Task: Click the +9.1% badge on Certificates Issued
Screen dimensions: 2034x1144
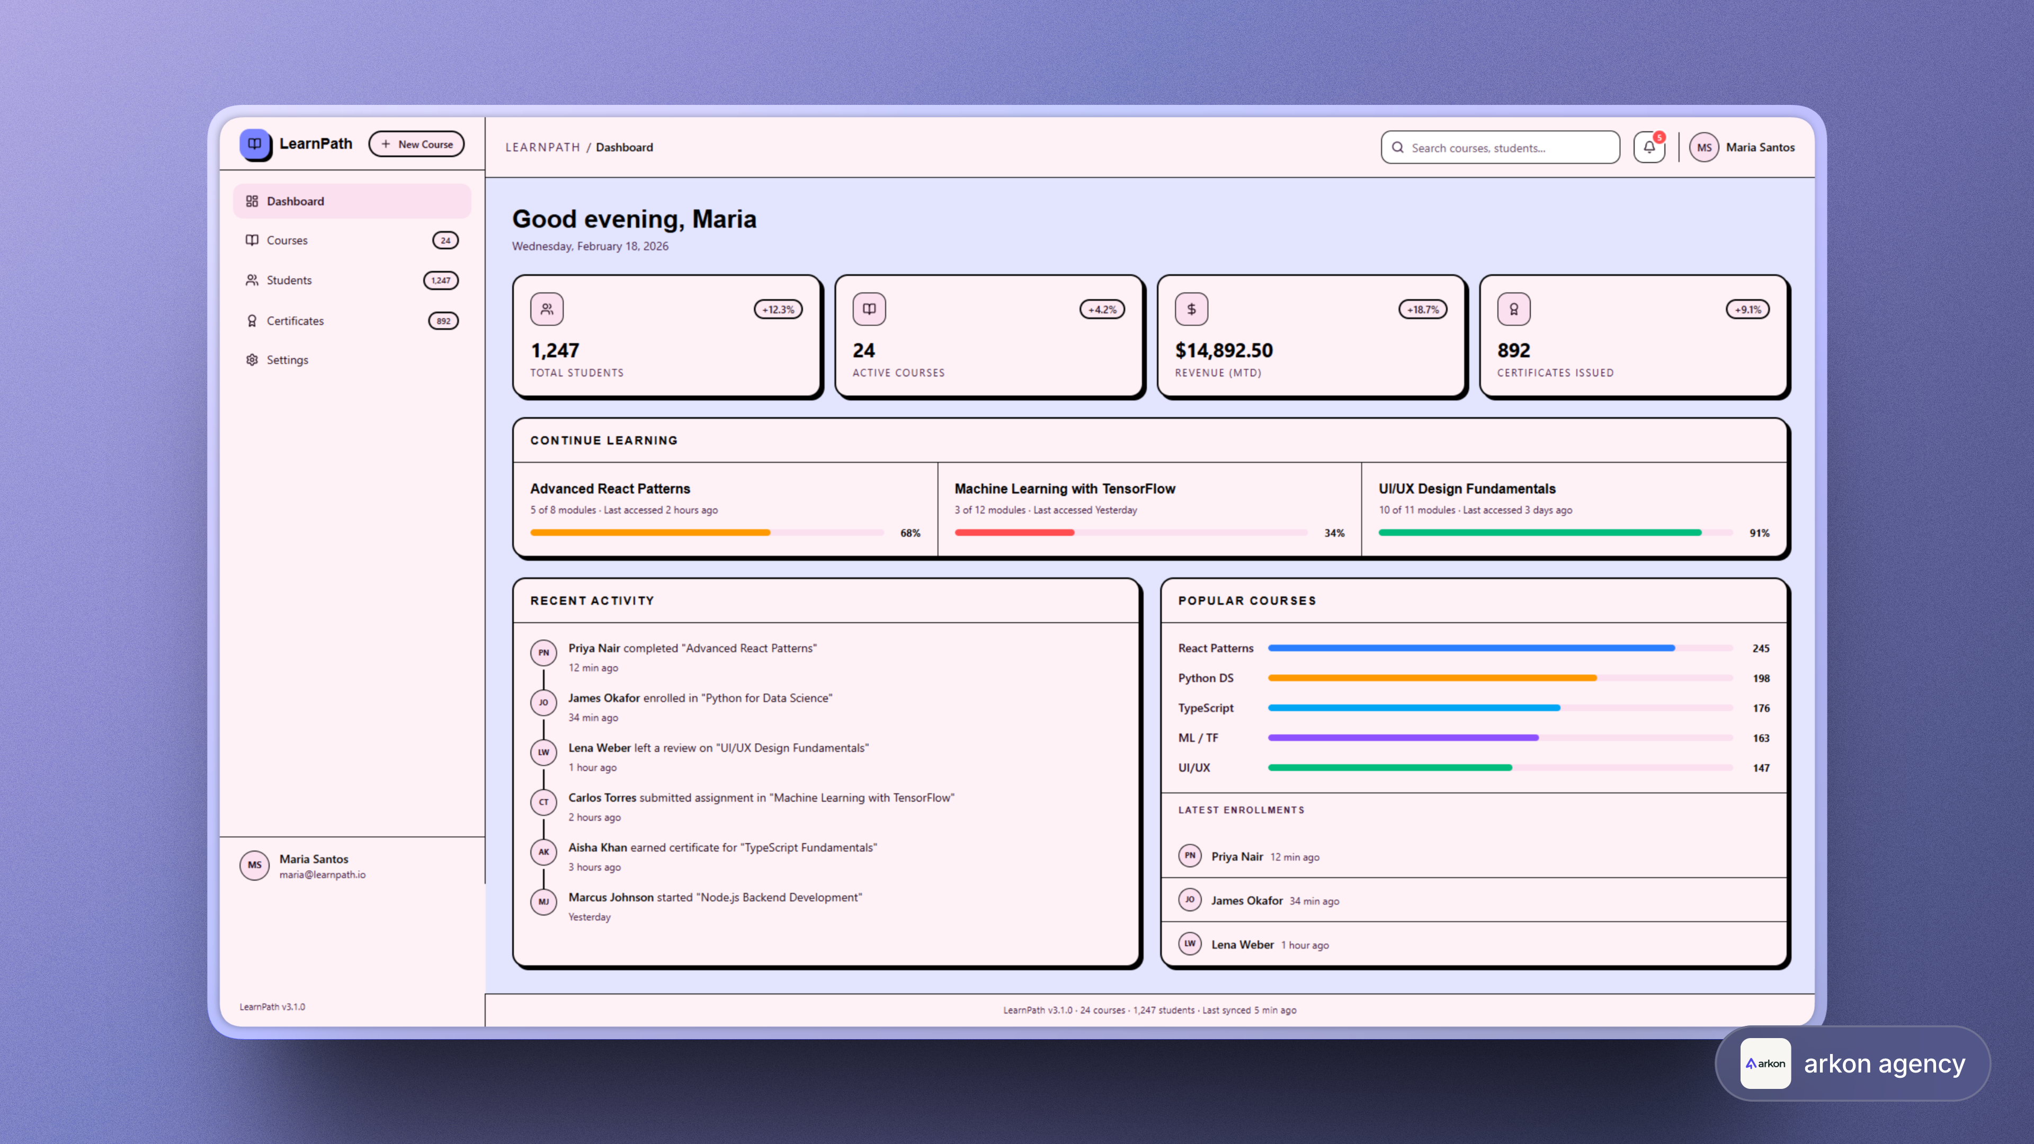Action: click(1747, 309)
